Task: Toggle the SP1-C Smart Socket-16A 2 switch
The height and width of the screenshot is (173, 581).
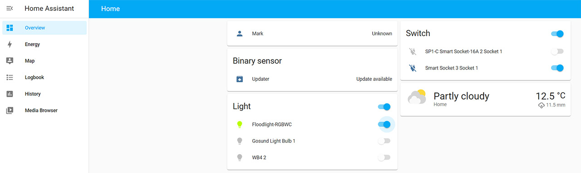Action: click(557, 51)
